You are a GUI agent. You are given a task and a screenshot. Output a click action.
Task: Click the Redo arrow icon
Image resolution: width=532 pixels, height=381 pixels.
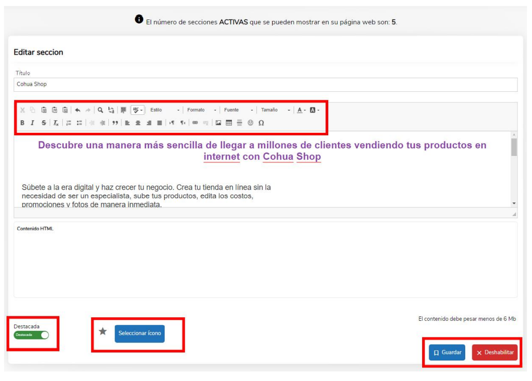(x=88, y=110)
